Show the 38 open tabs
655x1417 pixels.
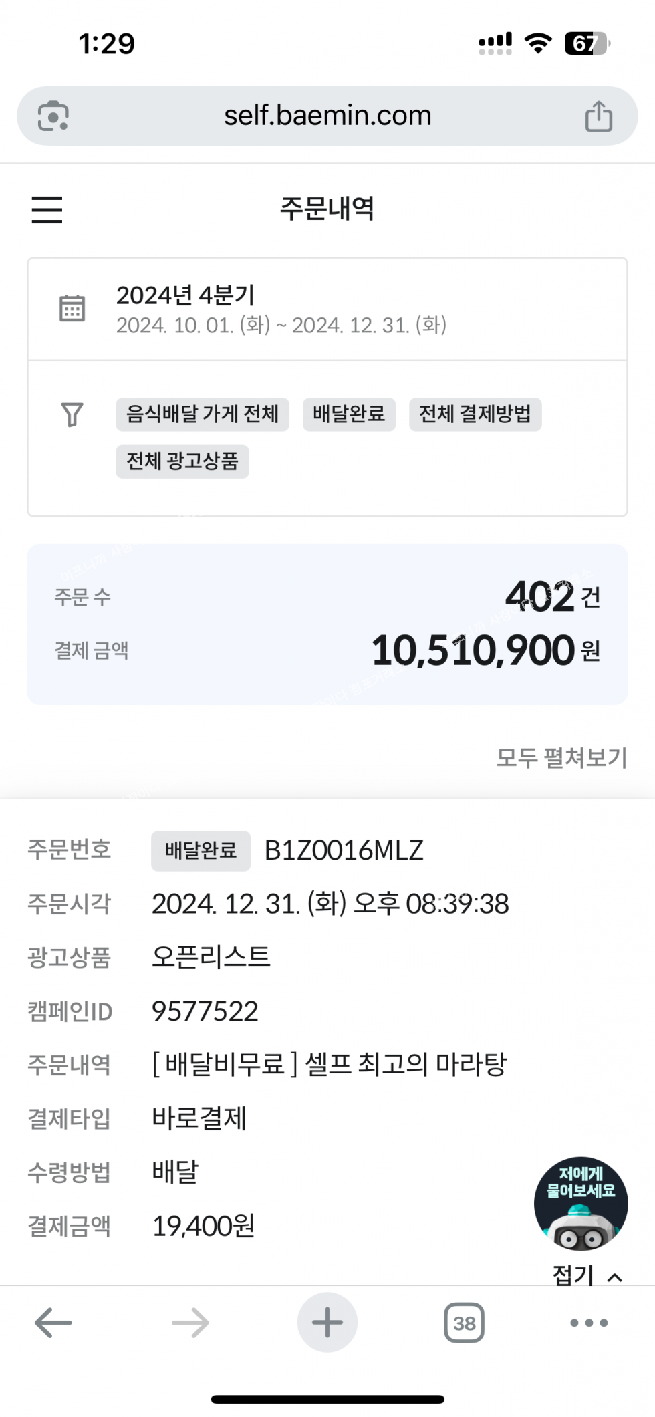[x=464, y=1323]
